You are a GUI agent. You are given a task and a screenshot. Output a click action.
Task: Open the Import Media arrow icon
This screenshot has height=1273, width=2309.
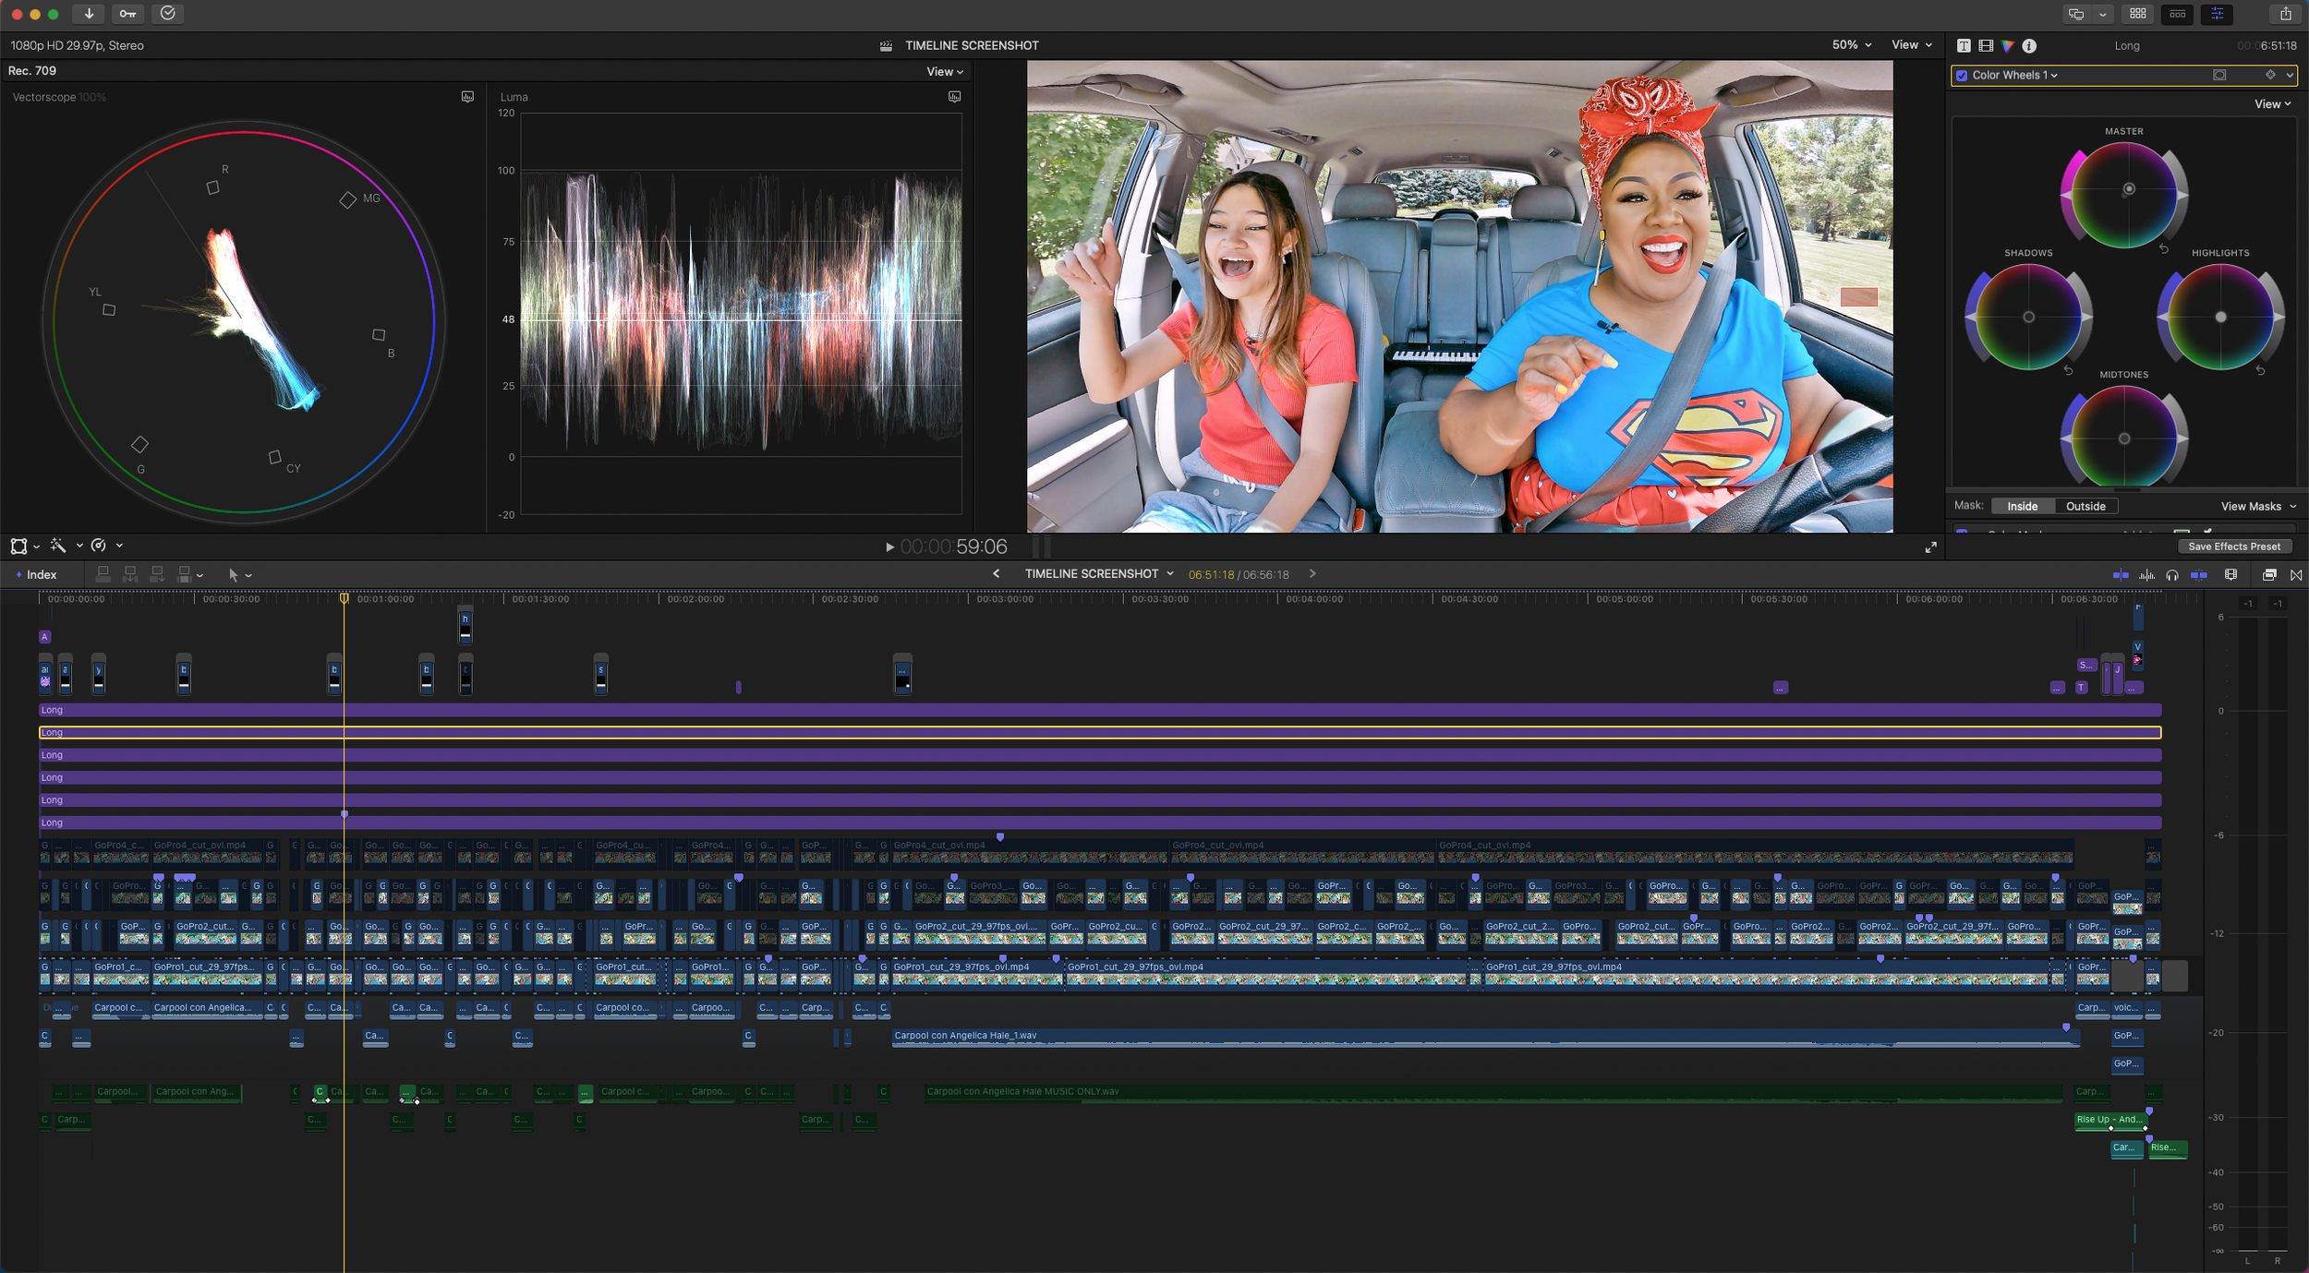(x=89, y=14)
